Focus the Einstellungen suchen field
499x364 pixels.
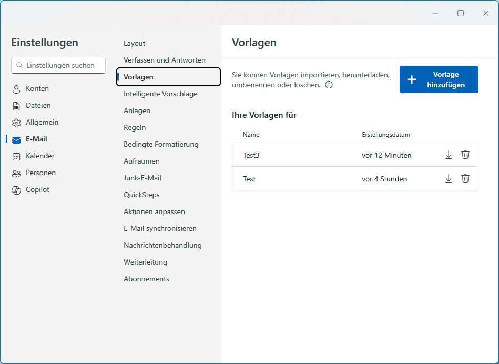tap(58, 65)
